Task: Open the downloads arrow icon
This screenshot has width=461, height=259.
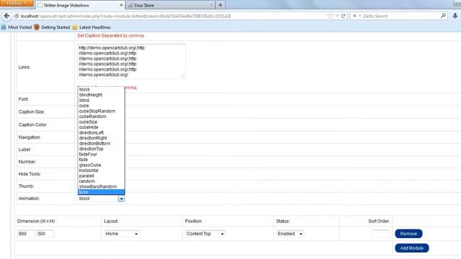Action: pos(455,16)
